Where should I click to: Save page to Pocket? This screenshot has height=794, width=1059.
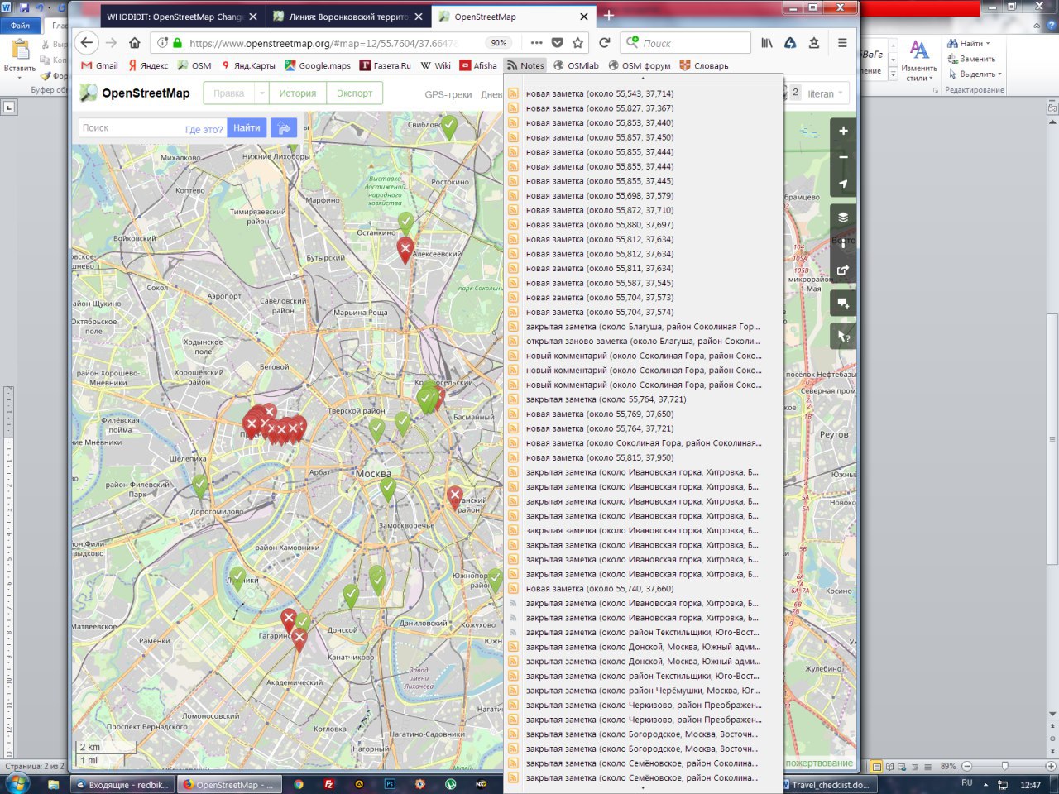tap(558, 43)
